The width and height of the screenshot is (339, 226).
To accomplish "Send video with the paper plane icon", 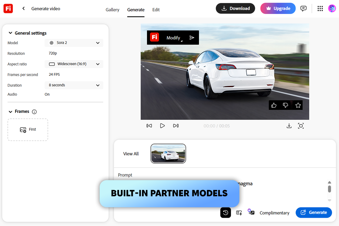I will pos(192,38).
